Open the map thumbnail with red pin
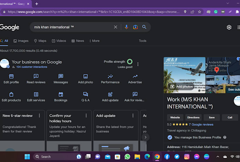 pos(223,66)
